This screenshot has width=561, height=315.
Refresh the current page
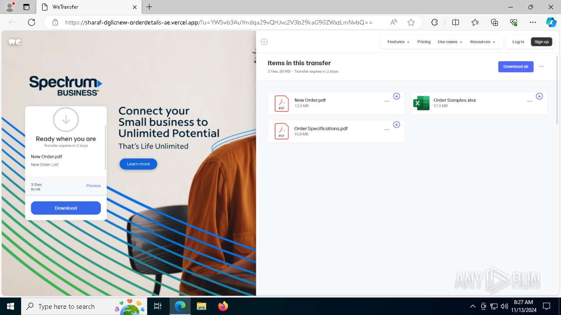32,22
